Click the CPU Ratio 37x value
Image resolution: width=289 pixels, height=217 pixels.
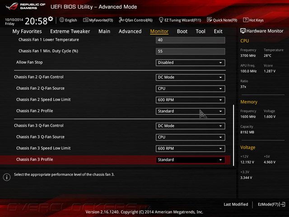tap(243, 86)
